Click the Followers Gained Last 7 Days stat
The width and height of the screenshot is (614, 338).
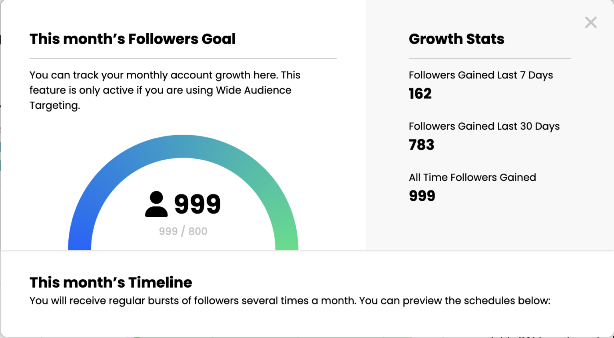(x=480, y=75)
